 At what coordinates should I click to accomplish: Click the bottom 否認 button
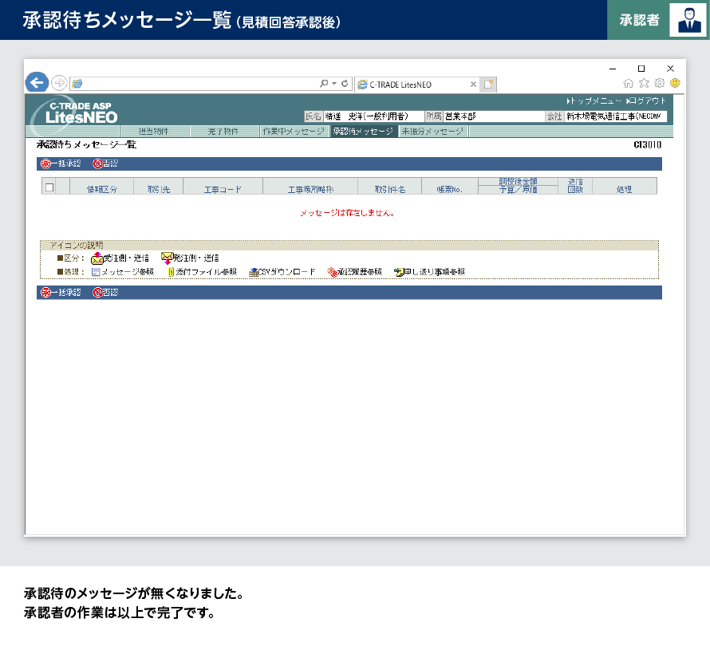tap(105, 293)
